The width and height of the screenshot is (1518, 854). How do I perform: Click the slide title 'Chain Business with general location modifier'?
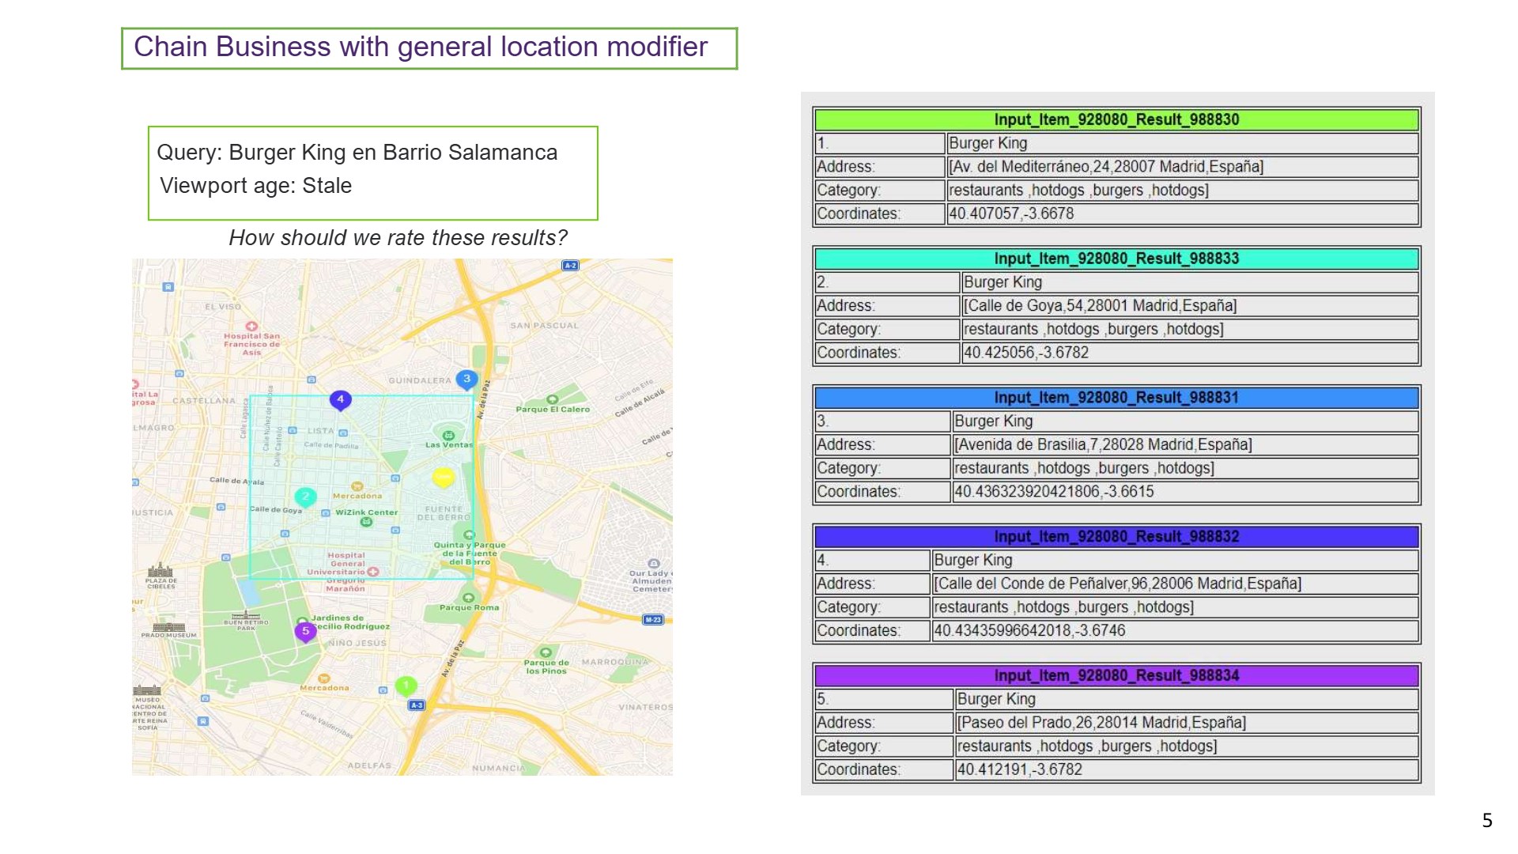421,47
